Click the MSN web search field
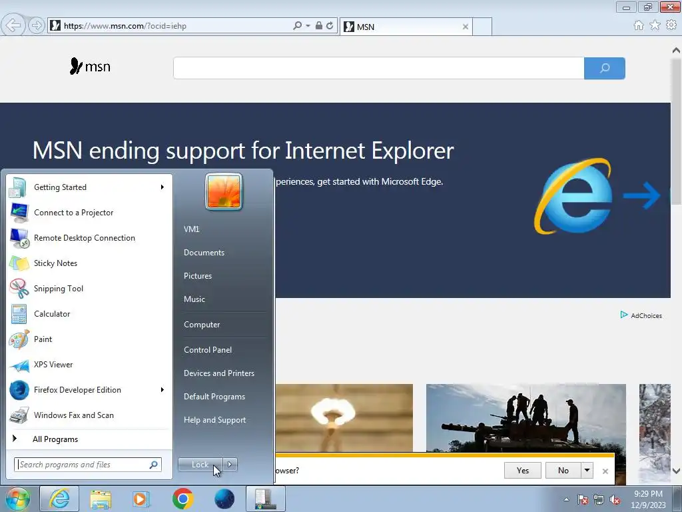The width and height of the screenshot is (682, 512). (378, 69)
